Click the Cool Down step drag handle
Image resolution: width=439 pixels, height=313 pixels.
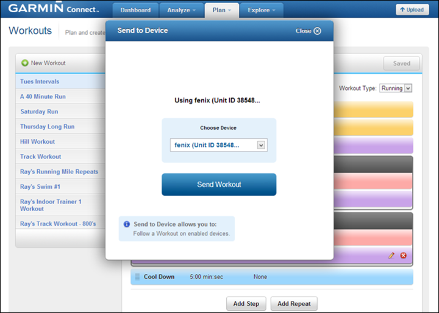137,277
